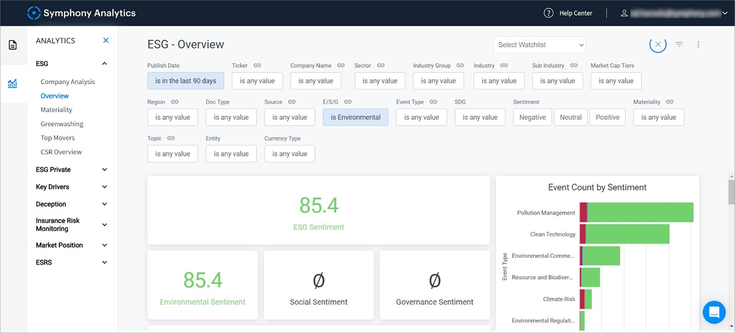Screen dimensions: 735x333
Task: Click the link icon next to E/S/G
Action: pyautogui.click(x=348, y=102)
